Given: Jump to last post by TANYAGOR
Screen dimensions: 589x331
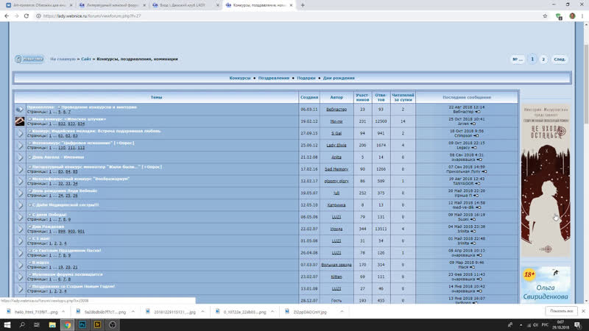Looking at the screenshot, I should [x=477, y=183].
